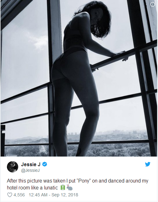Like the tweet with the heart icon
Screen dimensions: 158x202
[10, 195]
